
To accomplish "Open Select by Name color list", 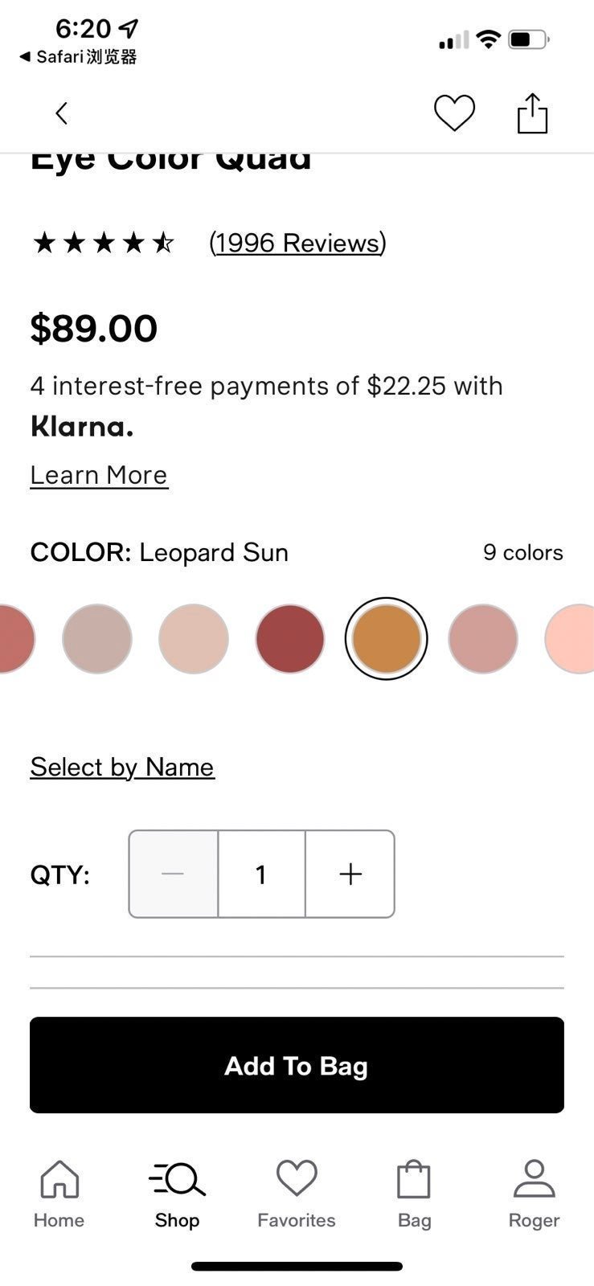I will pos(122,767).
